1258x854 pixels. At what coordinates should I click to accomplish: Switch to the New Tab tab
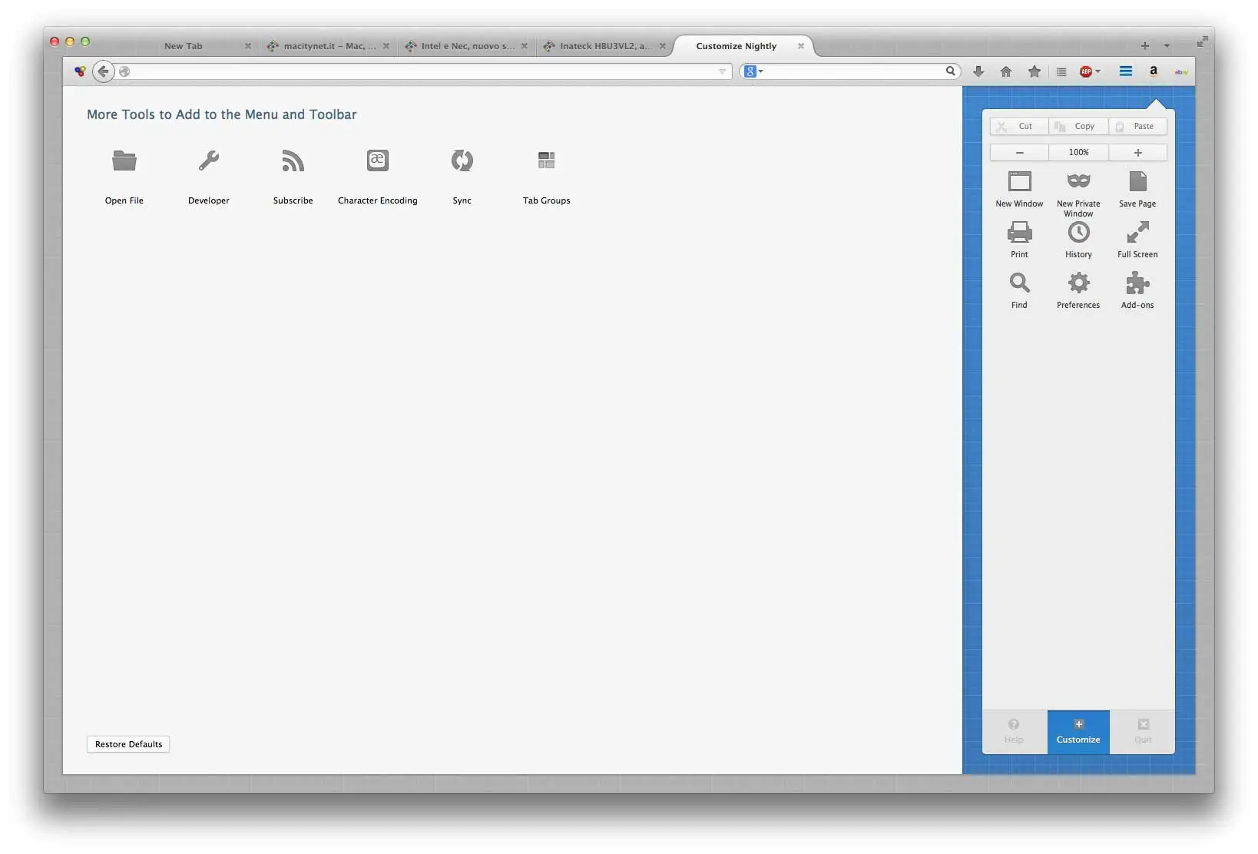click(184, 46)
